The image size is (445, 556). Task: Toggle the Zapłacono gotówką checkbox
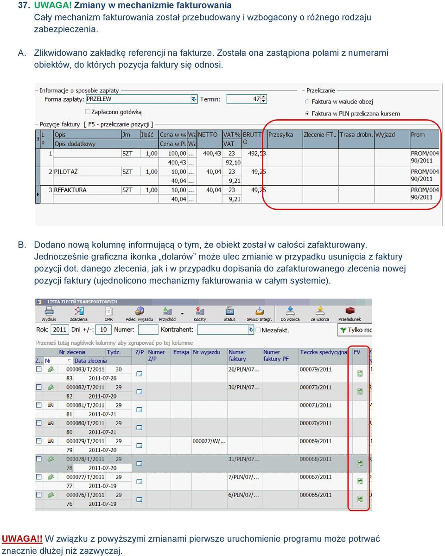(x=88, y=112)
